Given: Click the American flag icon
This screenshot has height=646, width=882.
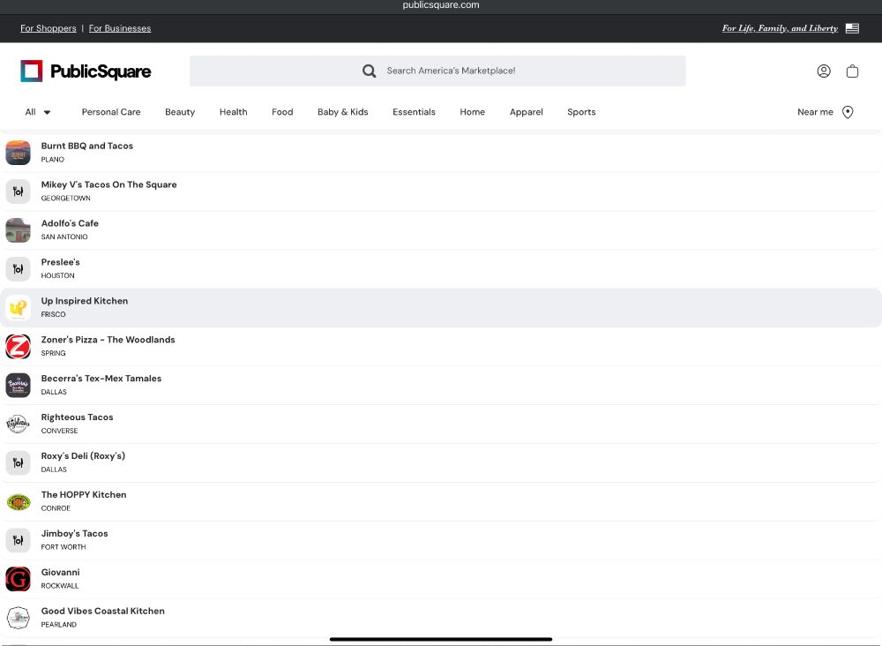Looking at the screenshot, I should (852, 28).
